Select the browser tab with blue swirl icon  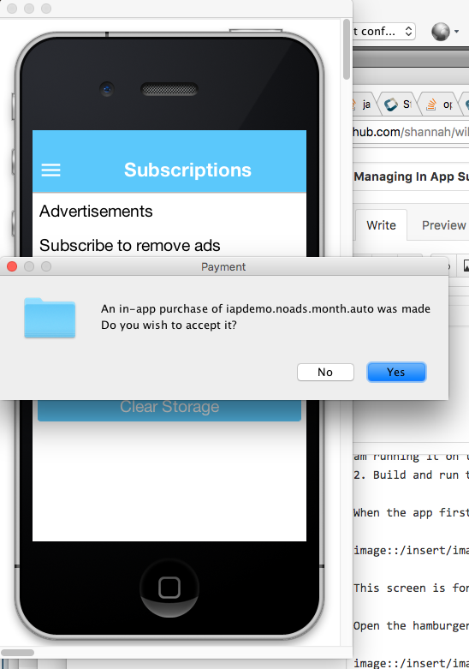(398, 105)
